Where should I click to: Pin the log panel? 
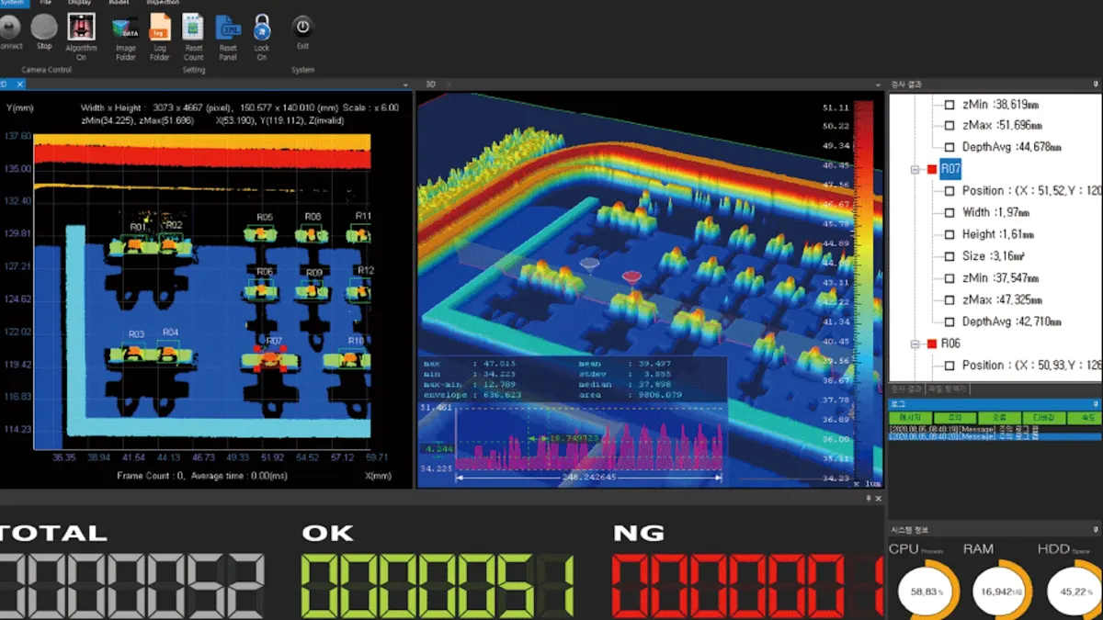pos(1096,404)
